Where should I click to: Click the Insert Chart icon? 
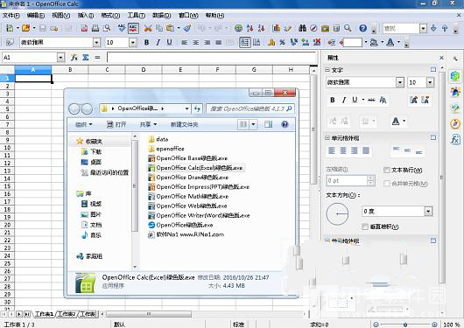pos(277,28)
